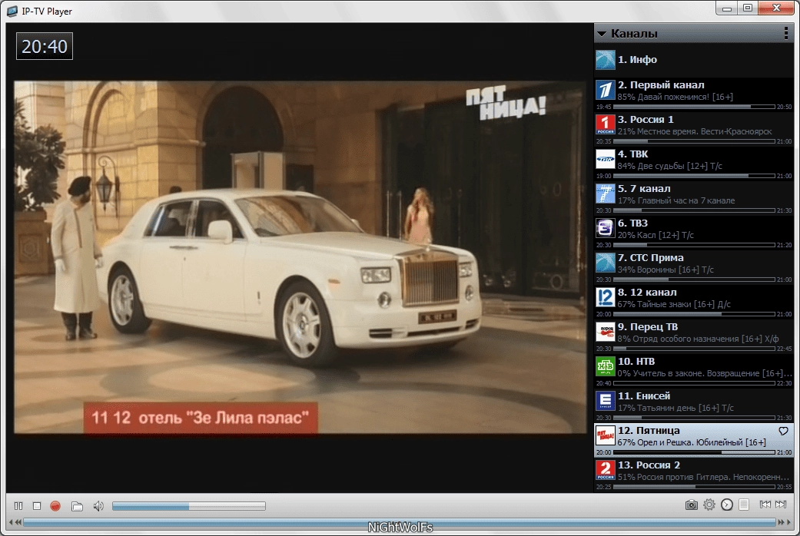Screen dimensions: 800x536
Task: Collapse the Каналы panel arrow
Action: pyautogui.click(x=602, y=34)
